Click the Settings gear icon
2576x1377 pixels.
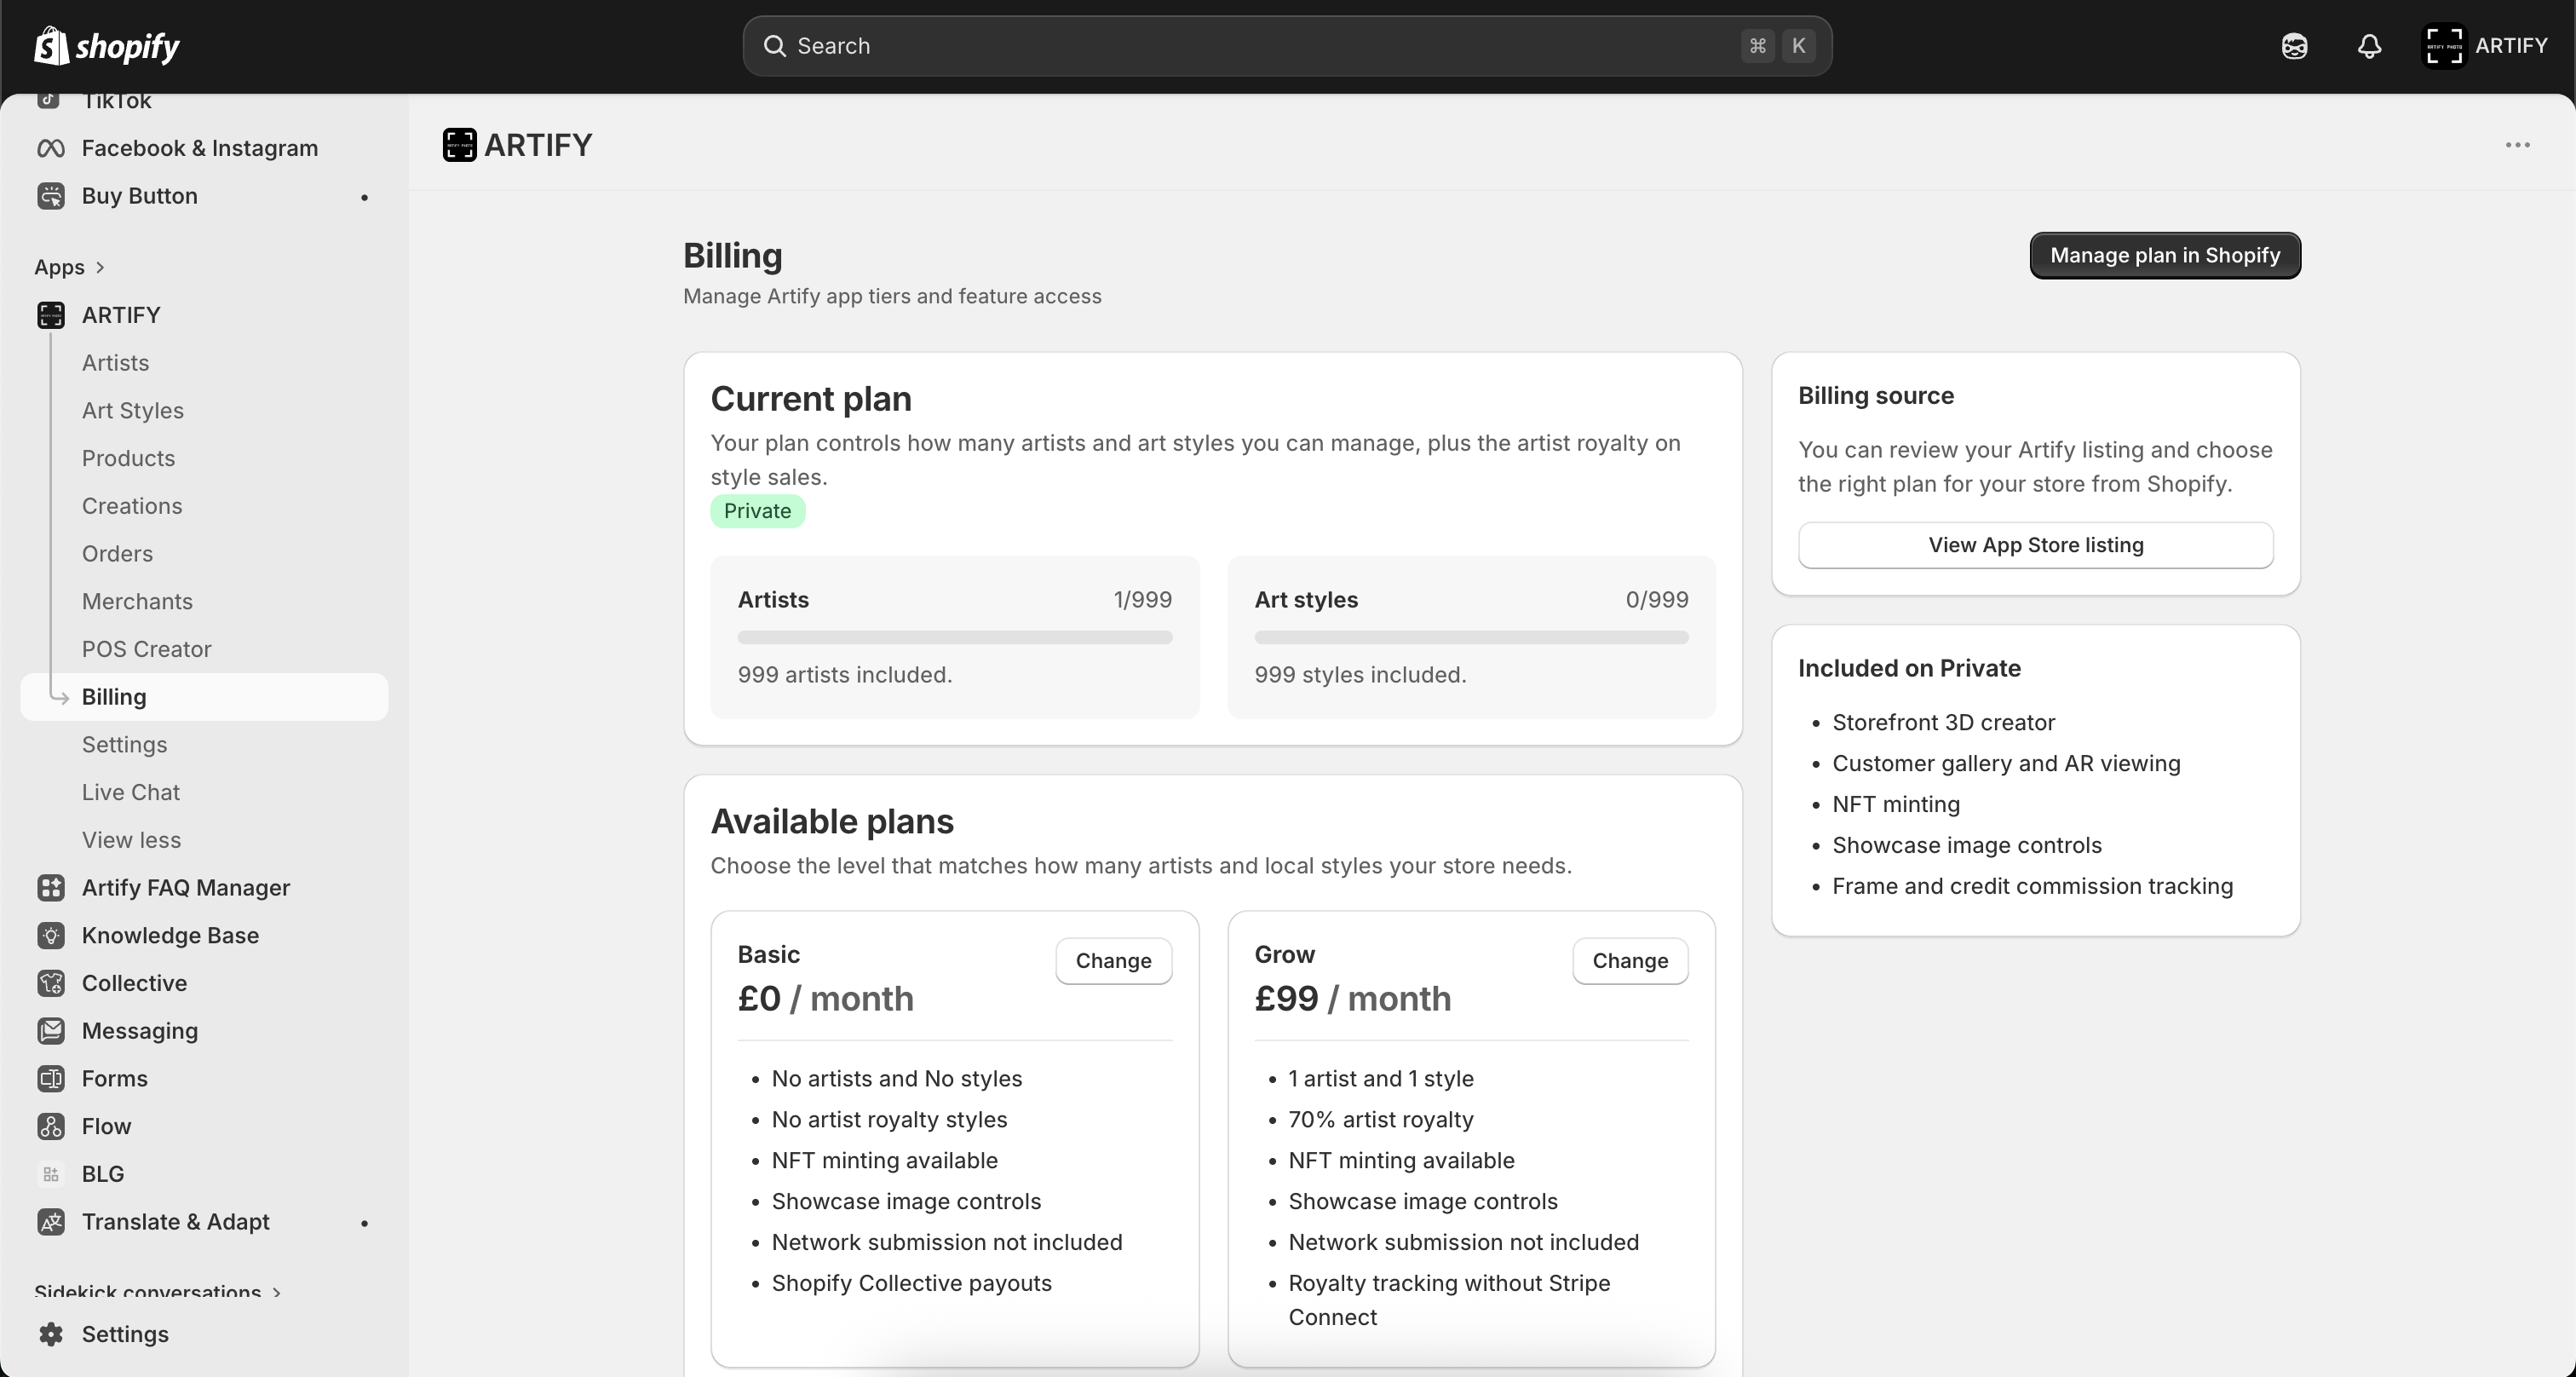click(51, 1334)
